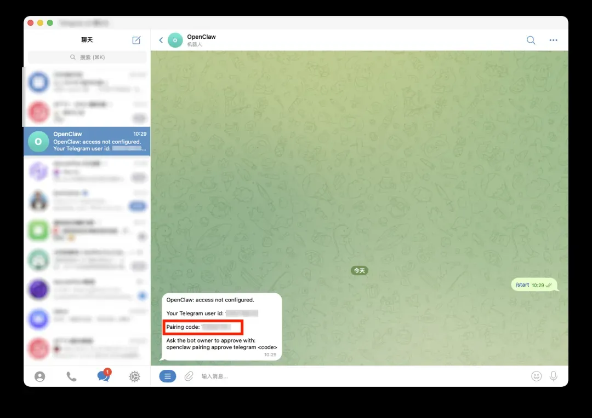This screenshot has width=592, height=418.
Task: Go back using the chevron arrow
Action: 161,40
